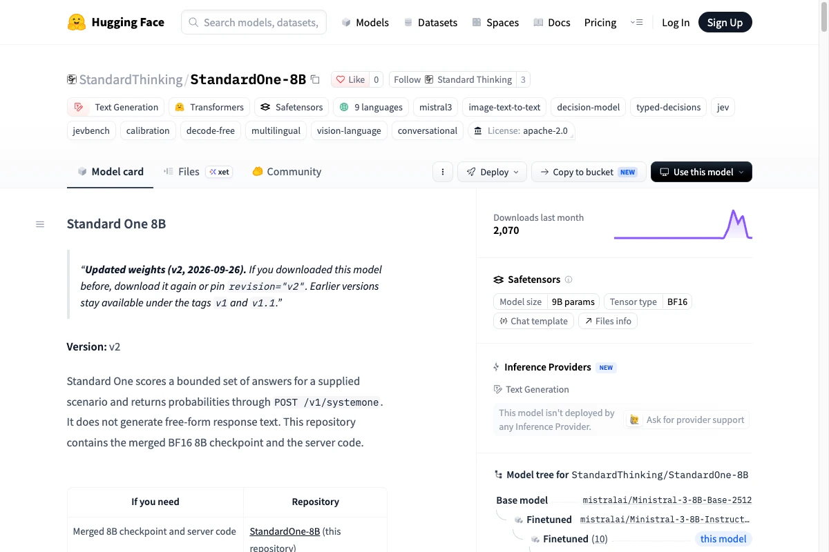
Task: Open the StandardThinking organization link
Action: (131, 79)
